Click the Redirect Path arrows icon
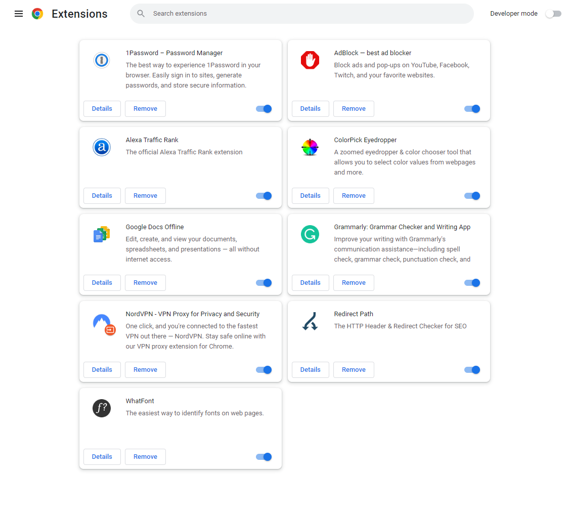The image size is (569, 516). pos(310,322)
